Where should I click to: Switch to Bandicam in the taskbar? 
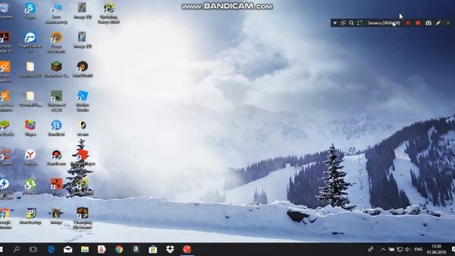tap(187, 250)
